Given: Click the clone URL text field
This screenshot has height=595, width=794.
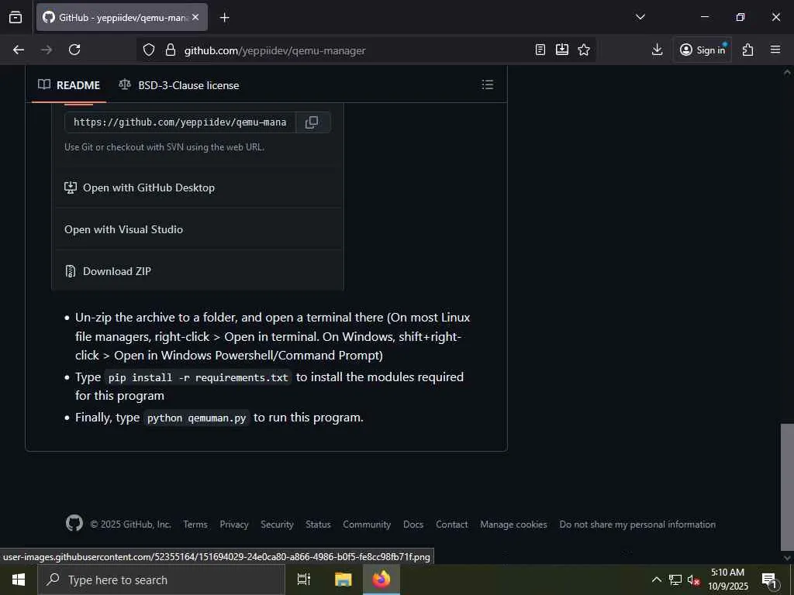Looking at the screenshot, I should [x=180, y=122].
